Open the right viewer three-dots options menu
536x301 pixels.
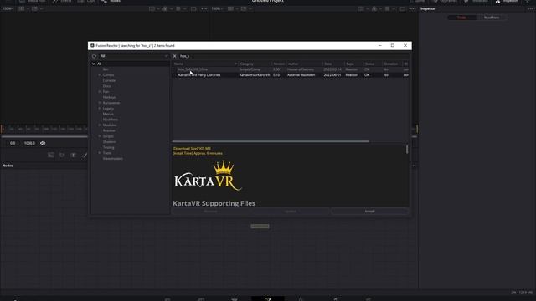(x=413, y=9)
